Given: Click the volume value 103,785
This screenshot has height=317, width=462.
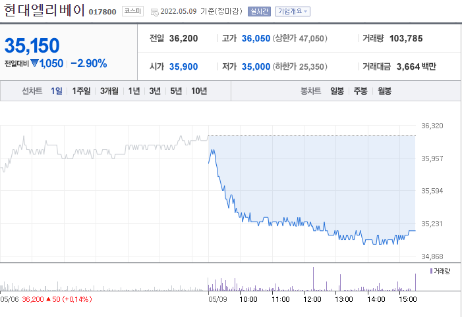Looking at the screenshot, I should (x=406, y=38).
